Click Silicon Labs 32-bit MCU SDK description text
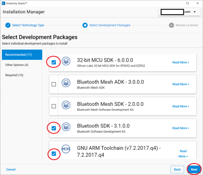203x175 pixels. (111, 66)
